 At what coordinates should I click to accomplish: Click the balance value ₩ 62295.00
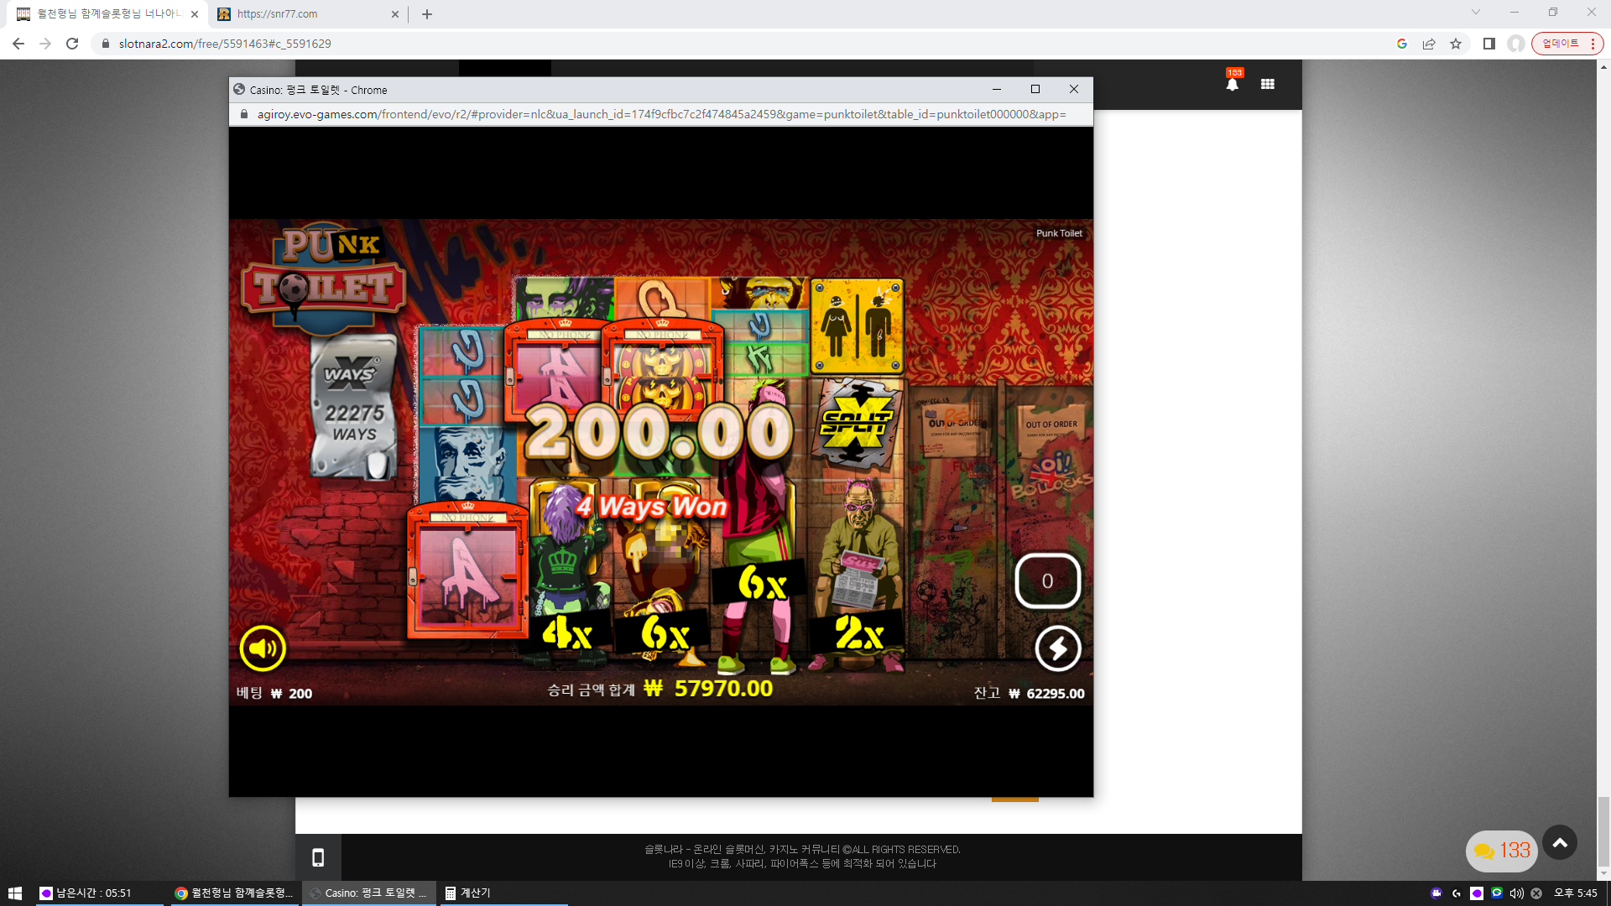1046,694
